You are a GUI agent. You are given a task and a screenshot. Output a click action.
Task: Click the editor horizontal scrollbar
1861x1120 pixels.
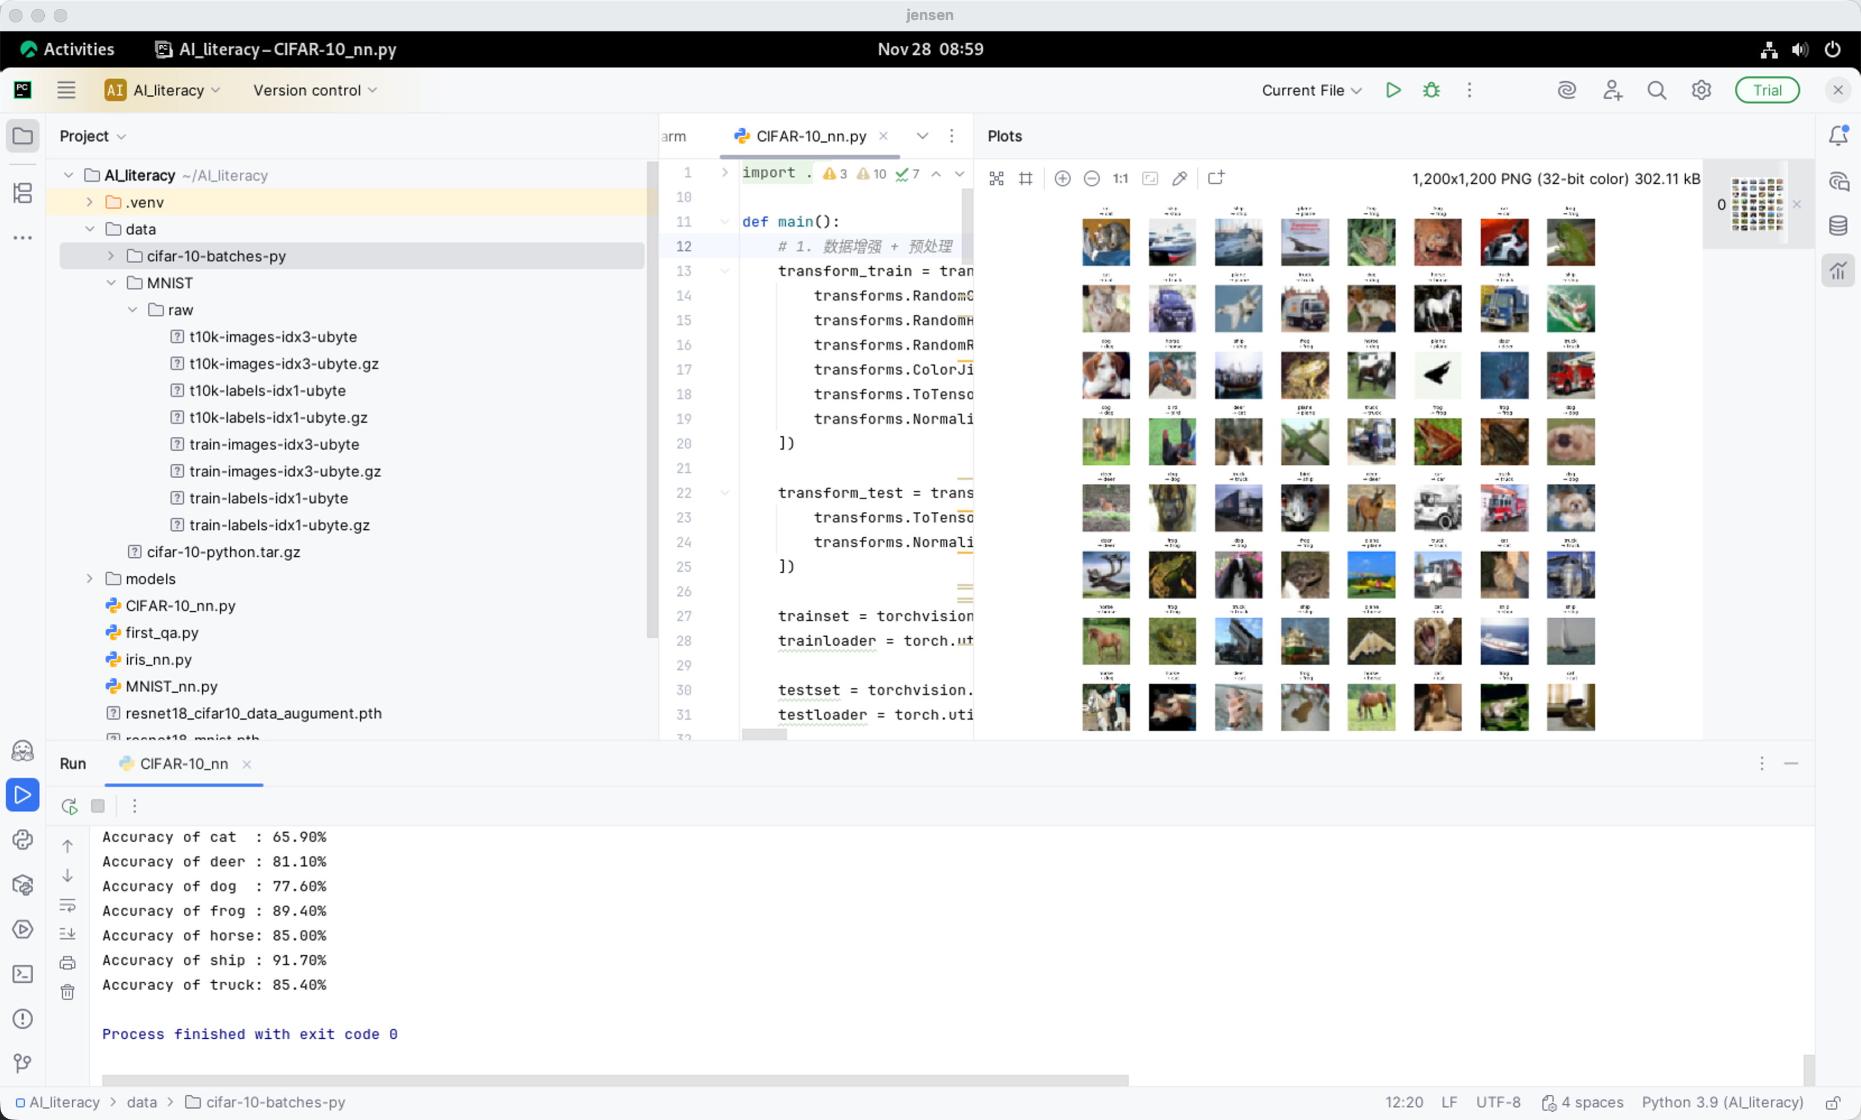(764, 734)
